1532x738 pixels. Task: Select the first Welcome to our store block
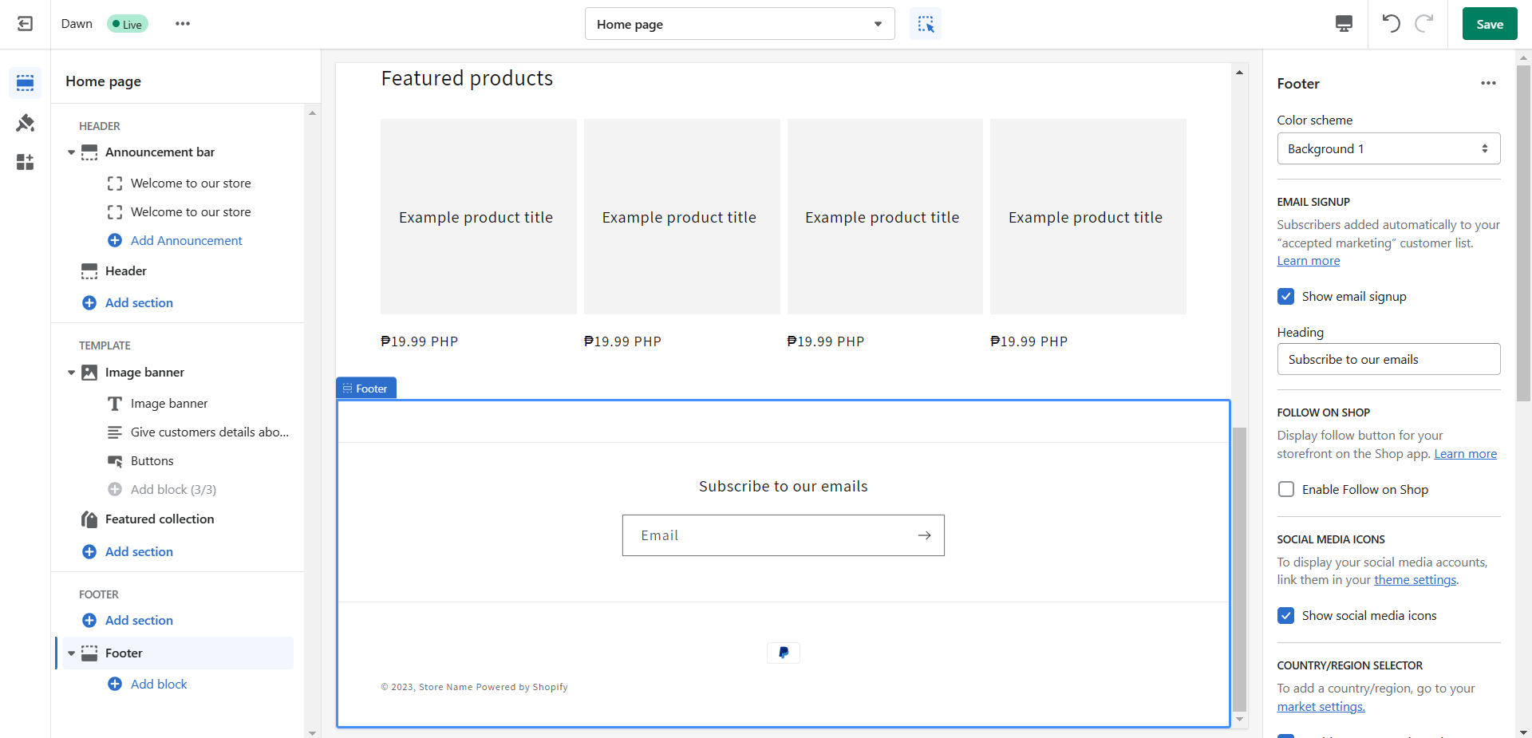[x=191, y=184]
